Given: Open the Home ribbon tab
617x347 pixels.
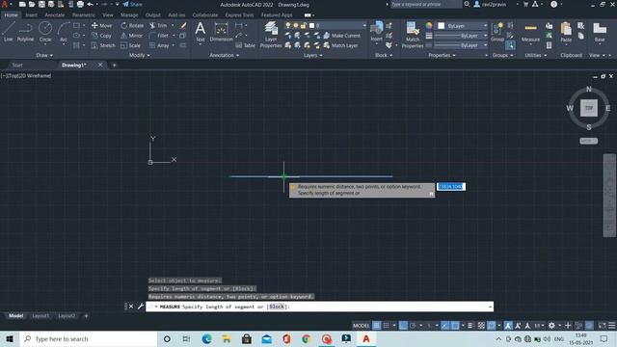Looking at the screenshot, I should pyautogui.click(x=11, y=15).
